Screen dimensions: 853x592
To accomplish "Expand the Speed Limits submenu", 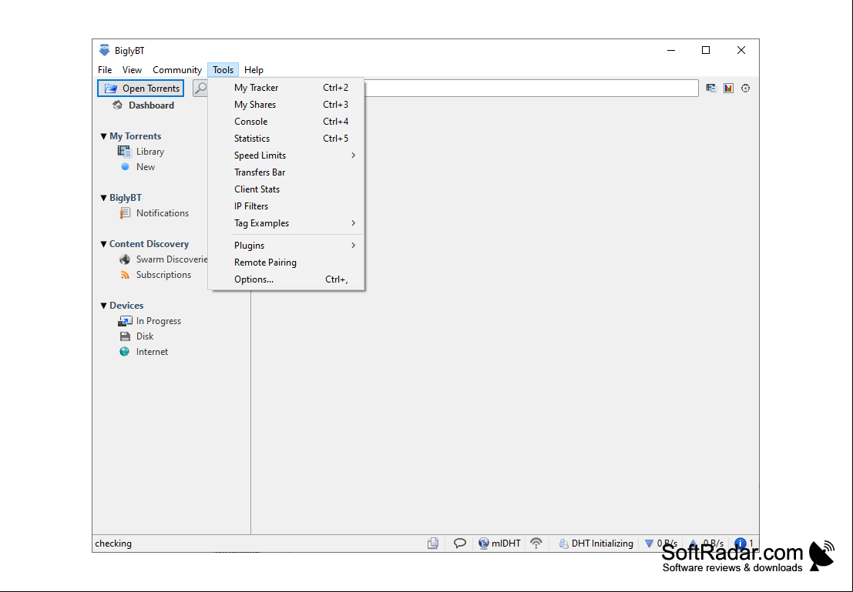I will (286, 156).
